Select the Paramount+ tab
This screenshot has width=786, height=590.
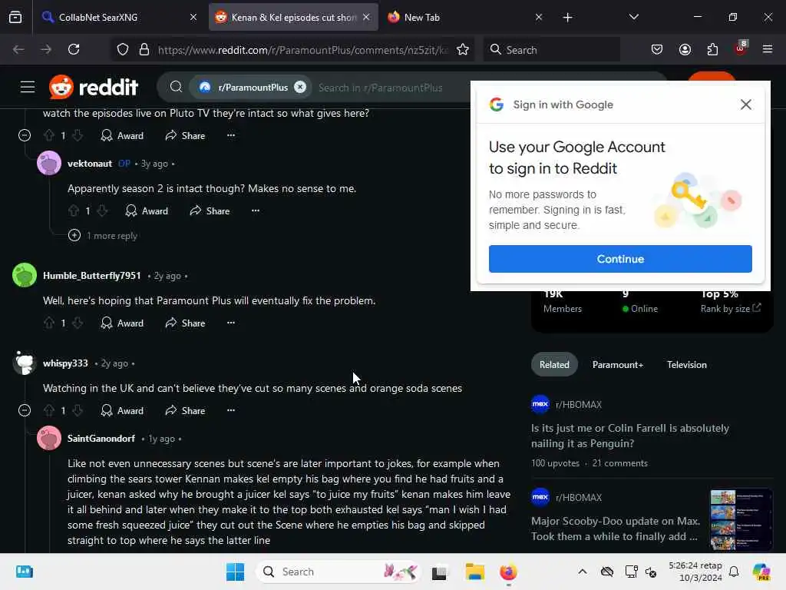click(618, 365)
